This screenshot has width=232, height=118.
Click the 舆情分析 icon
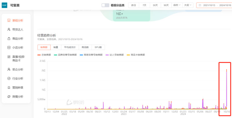pyautogui.click(x=9, y=96)
